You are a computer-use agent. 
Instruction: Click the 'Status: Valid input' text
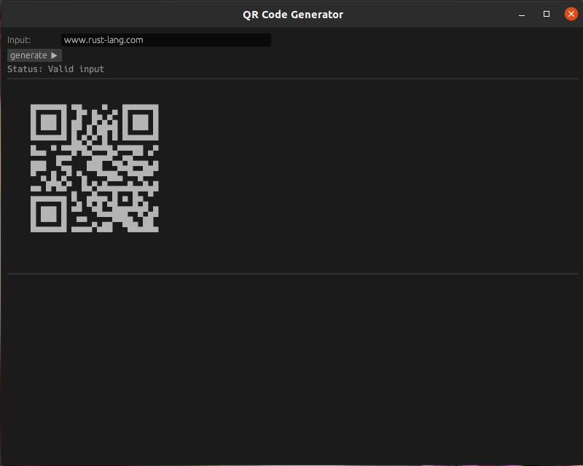(x=55, y=69)
